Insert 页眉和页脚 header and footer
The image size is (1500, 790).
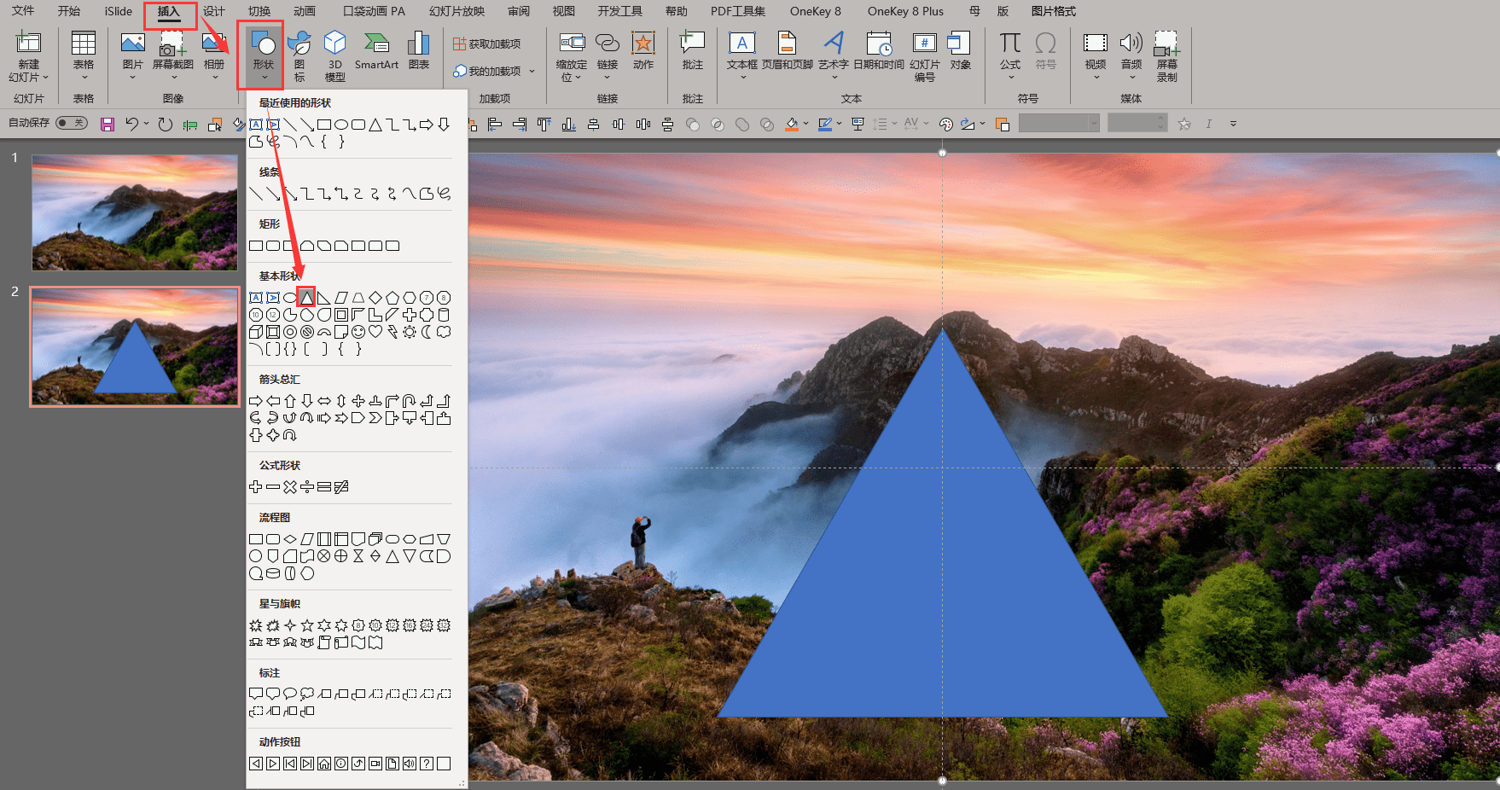pyautogui.click(x=788, y=51)
